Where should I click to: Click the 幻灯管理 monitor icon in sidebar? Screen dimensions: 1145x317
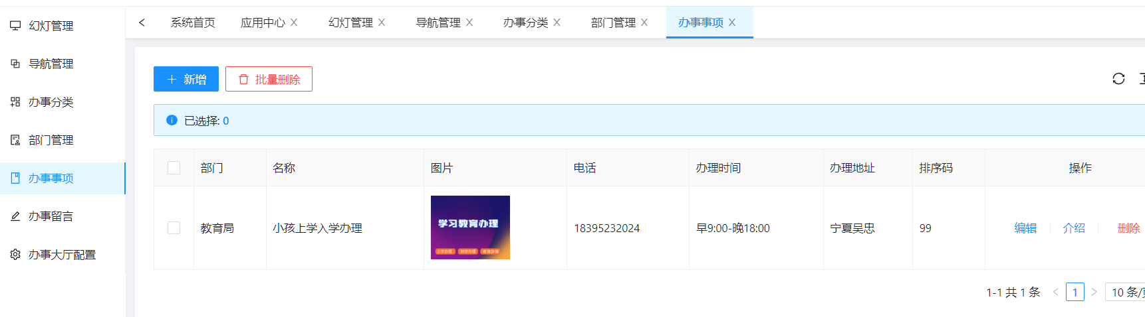[15, 25]
